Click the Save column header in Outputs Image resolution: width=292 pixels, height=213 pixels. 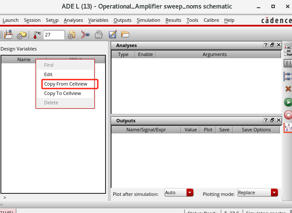(x=224, y=130)
